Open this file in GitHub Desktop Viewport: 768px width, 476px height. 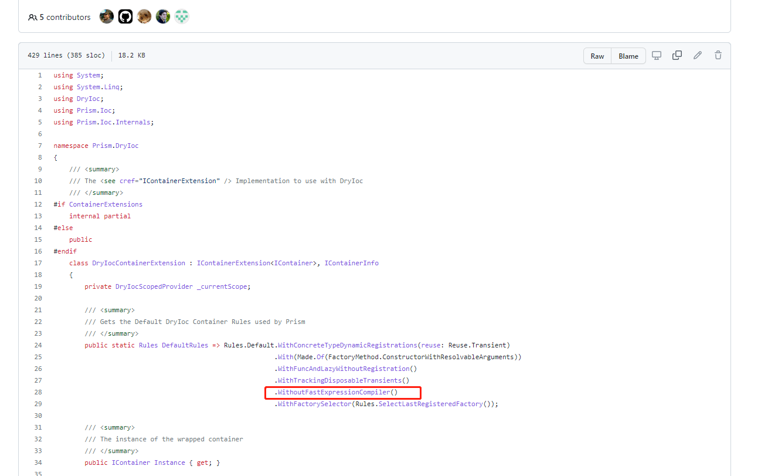click(x=656, y=55)
